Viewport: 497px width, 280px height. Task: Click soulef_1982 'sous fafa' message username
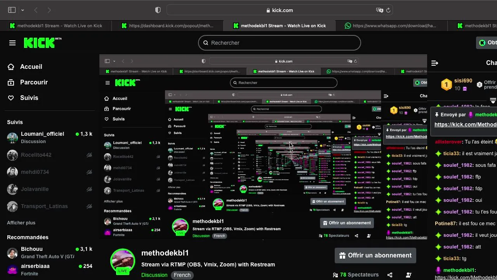coord(458,165)
